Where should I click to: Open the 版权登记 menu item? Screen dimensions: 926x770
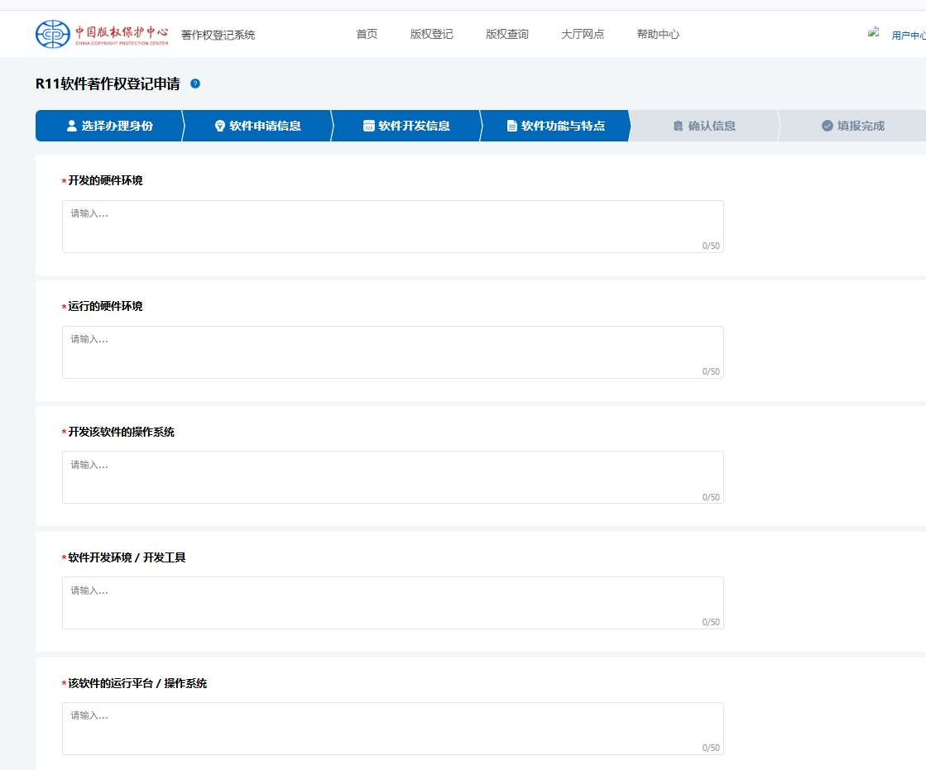tap(431, 34)
